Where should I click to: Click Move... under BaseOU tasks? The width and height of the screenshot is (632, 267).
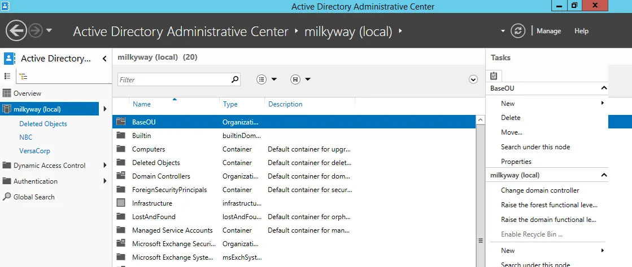pyautogui.click(x=512, y=132)
